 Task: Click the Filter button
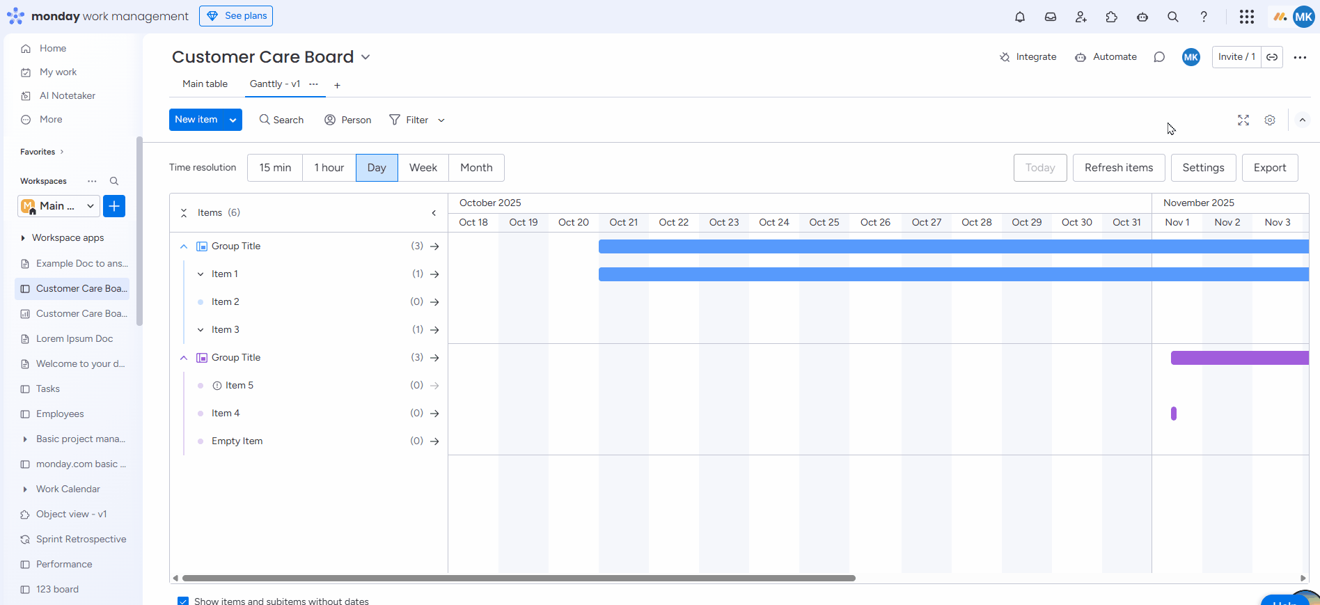click(x=409, y=120)
